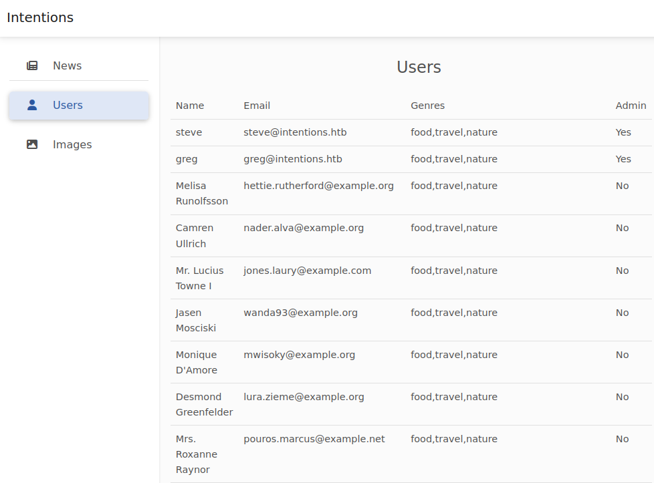The image size is (654, 483).
Task: Click the Intentions app title
Action: 40,18
